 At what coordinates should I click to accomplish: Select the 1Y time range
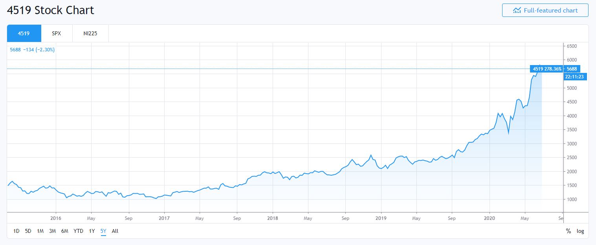[x=92, y=231]
